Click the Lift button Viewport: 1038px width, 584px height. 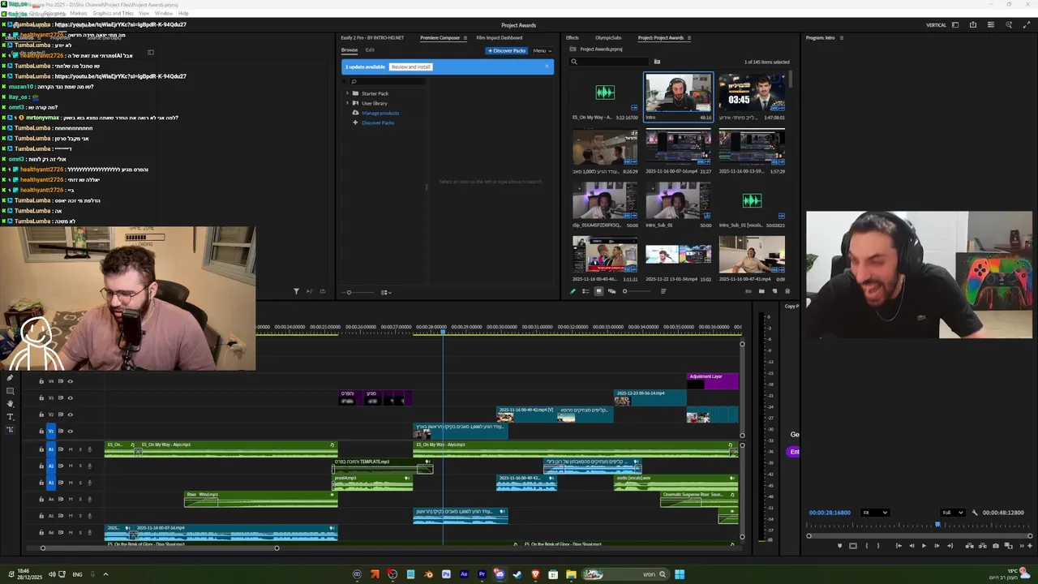click(969, 546)
